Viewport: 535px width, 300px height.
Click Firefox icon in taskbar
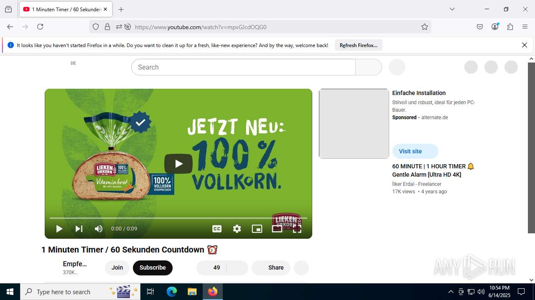(x=213, y=292)
